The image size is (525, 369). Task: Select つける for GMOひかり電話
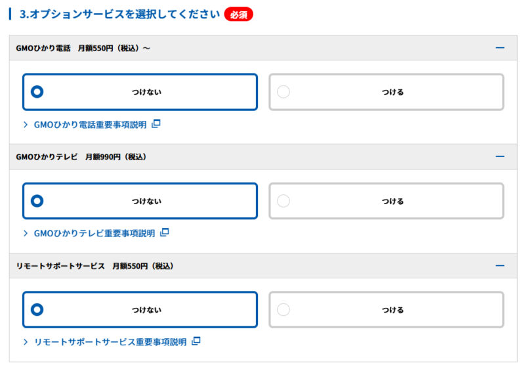coord(387,92)
